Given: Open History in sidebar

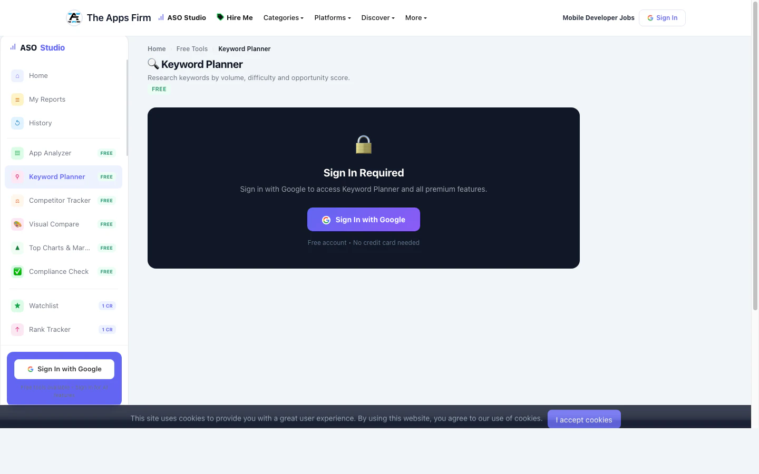Looking at the screenshot, I should tap(63, 123).
